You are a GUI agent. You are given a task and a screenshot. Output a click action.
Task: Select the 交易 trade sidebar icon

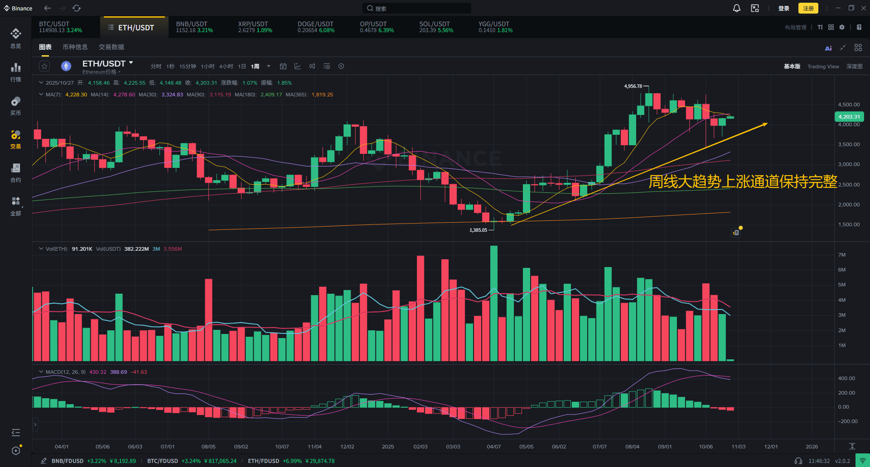pyautogui.click(x=16, y=139)
